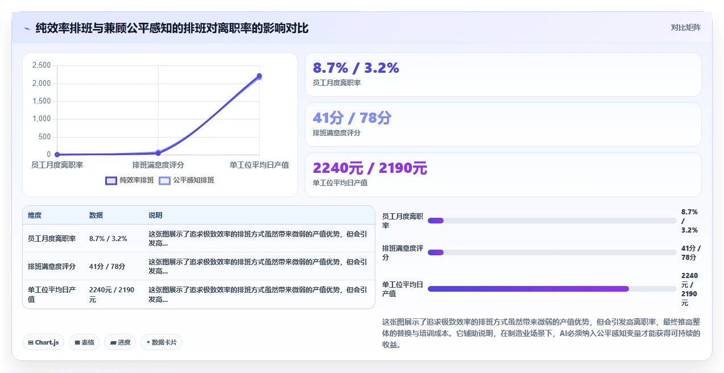Click the description in the 员工月度离职率 table row
This screenshot has height=373, width=724.
258,239
